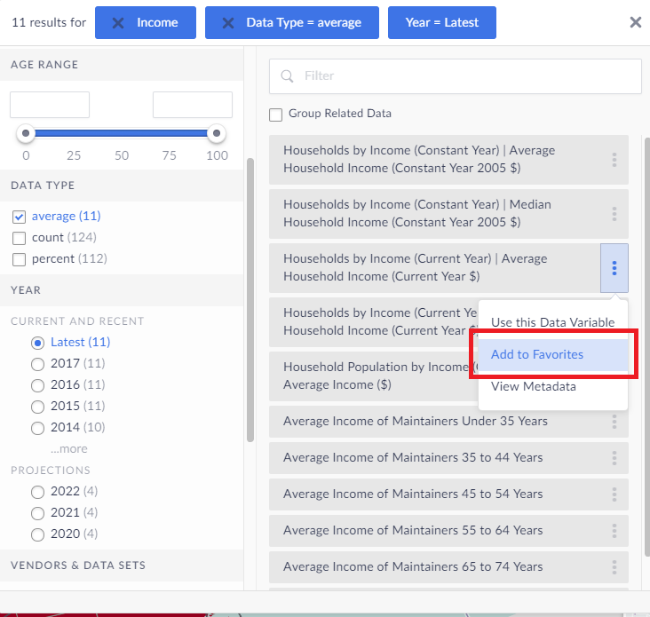Expand more years with ...more link
The height and width of the screenshot is (617, 650).
pos(68,449)
